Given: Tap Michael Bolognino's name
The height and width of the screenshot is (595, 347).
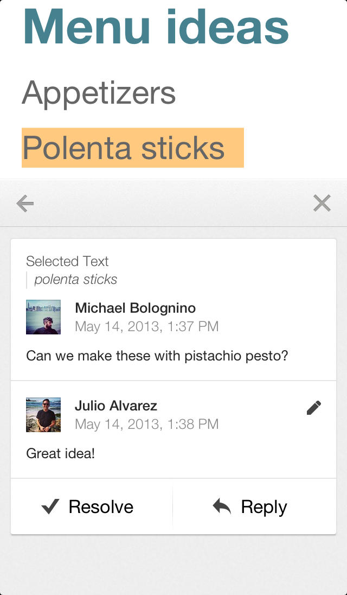Looking at the screenshot, I should point(135,308).
